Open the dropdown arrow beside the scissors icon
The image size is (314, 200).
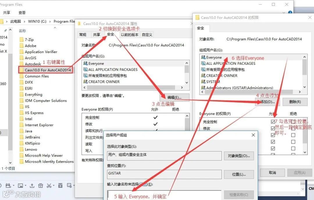[x=54, y=185]
